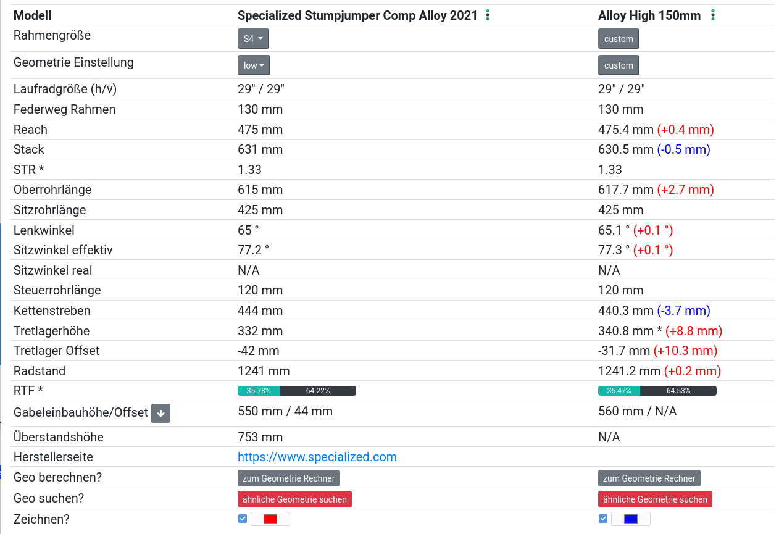Open the red color swatch for Stumpjumper

click(x=270, y=519)
